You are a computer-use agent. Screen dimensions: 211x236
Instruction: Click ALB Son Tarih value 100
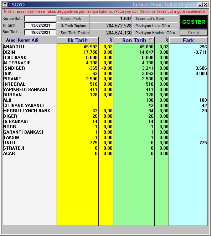click(150, 100)
